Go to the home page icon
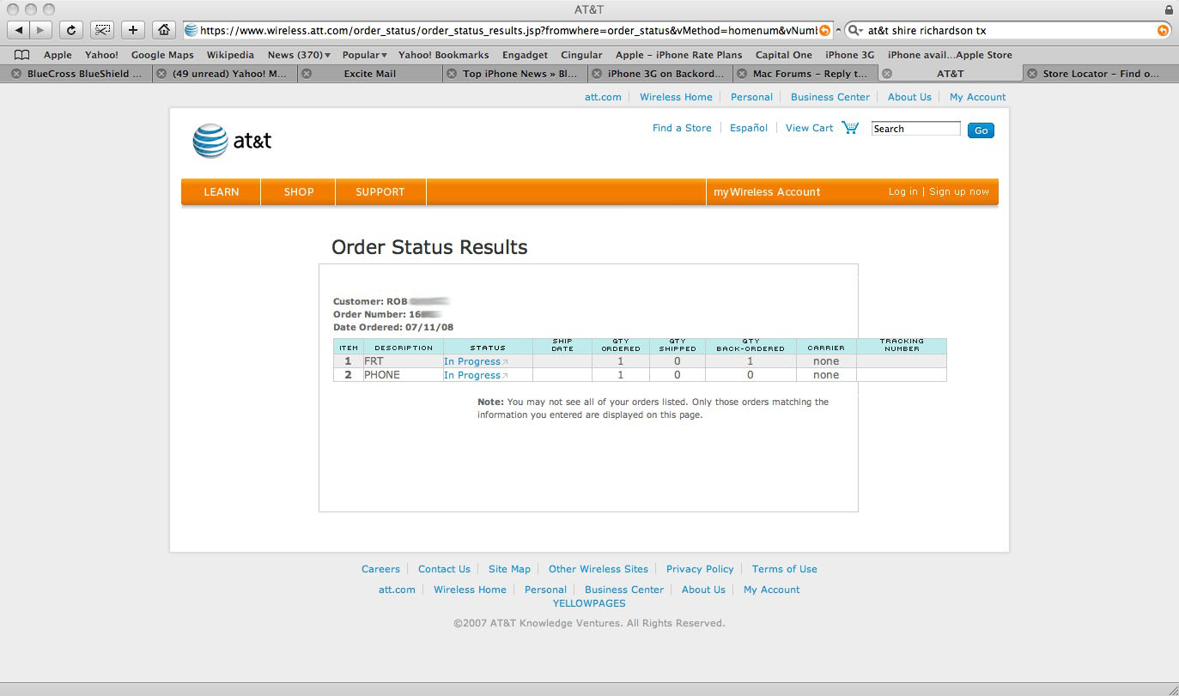The height and width of the screenshot is (696, 1179). click(163, 30)
